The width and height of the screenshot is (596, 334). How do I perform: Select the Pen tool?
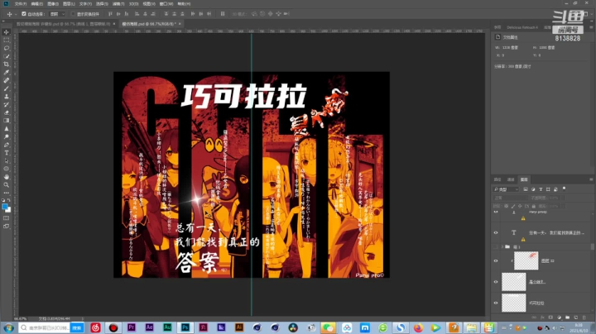(x=7, y=145)
